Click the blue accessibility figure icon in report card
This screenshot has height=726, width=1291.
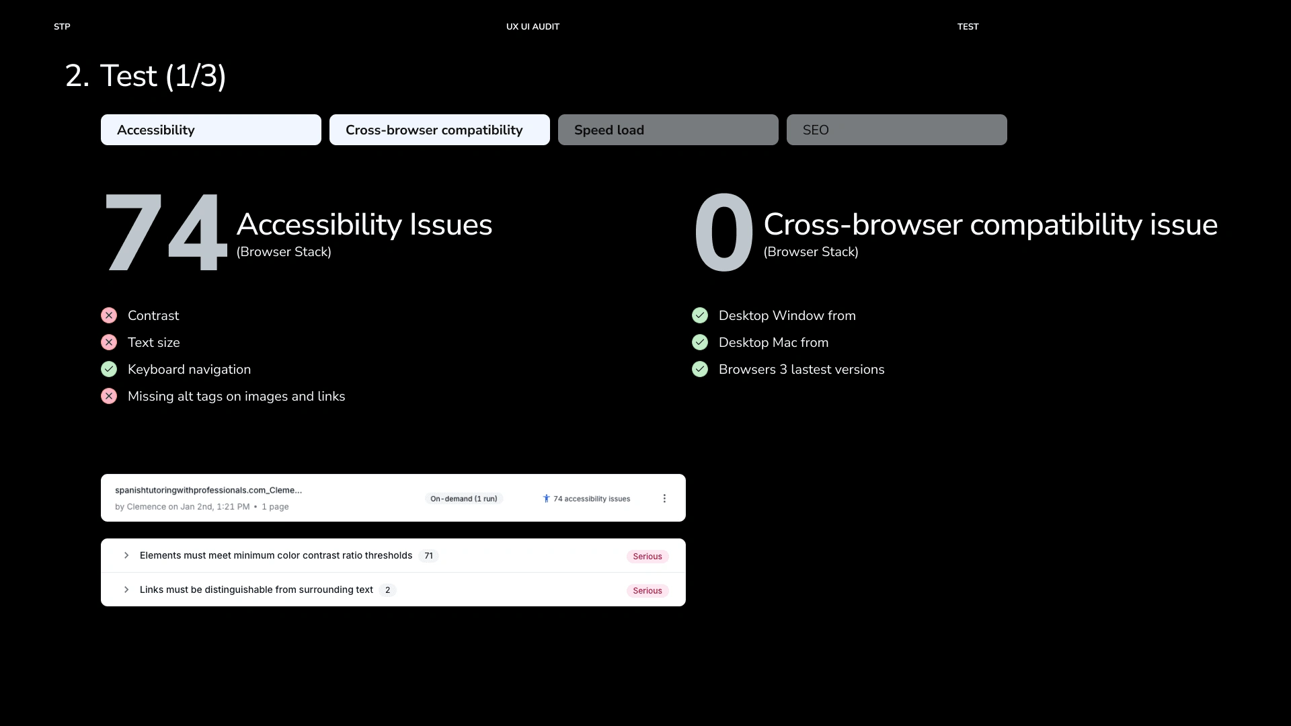click(x=546, y=498)
